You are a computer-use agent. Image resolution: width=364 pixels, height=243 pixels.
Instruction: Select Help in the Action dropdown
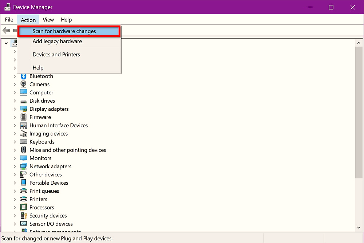[69, 68]
